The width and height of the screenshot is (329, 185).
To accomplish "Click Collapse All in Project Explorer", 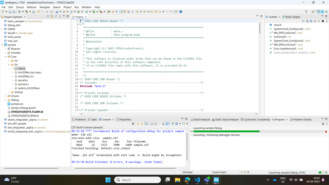I will 48,16.
